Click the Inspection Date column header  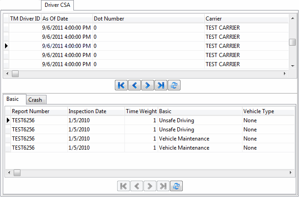tap(95, 111)
